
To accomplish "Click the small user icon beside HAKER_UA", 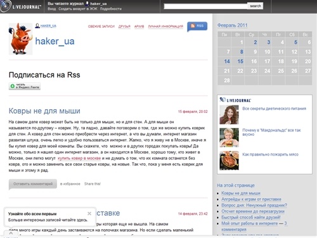I will click(37, 26).
